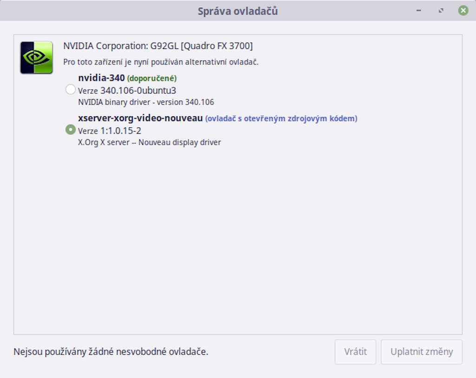Click the Správa ovladačů title bar text
Viewport: 476px width, 378px height.
coord(238,11)
